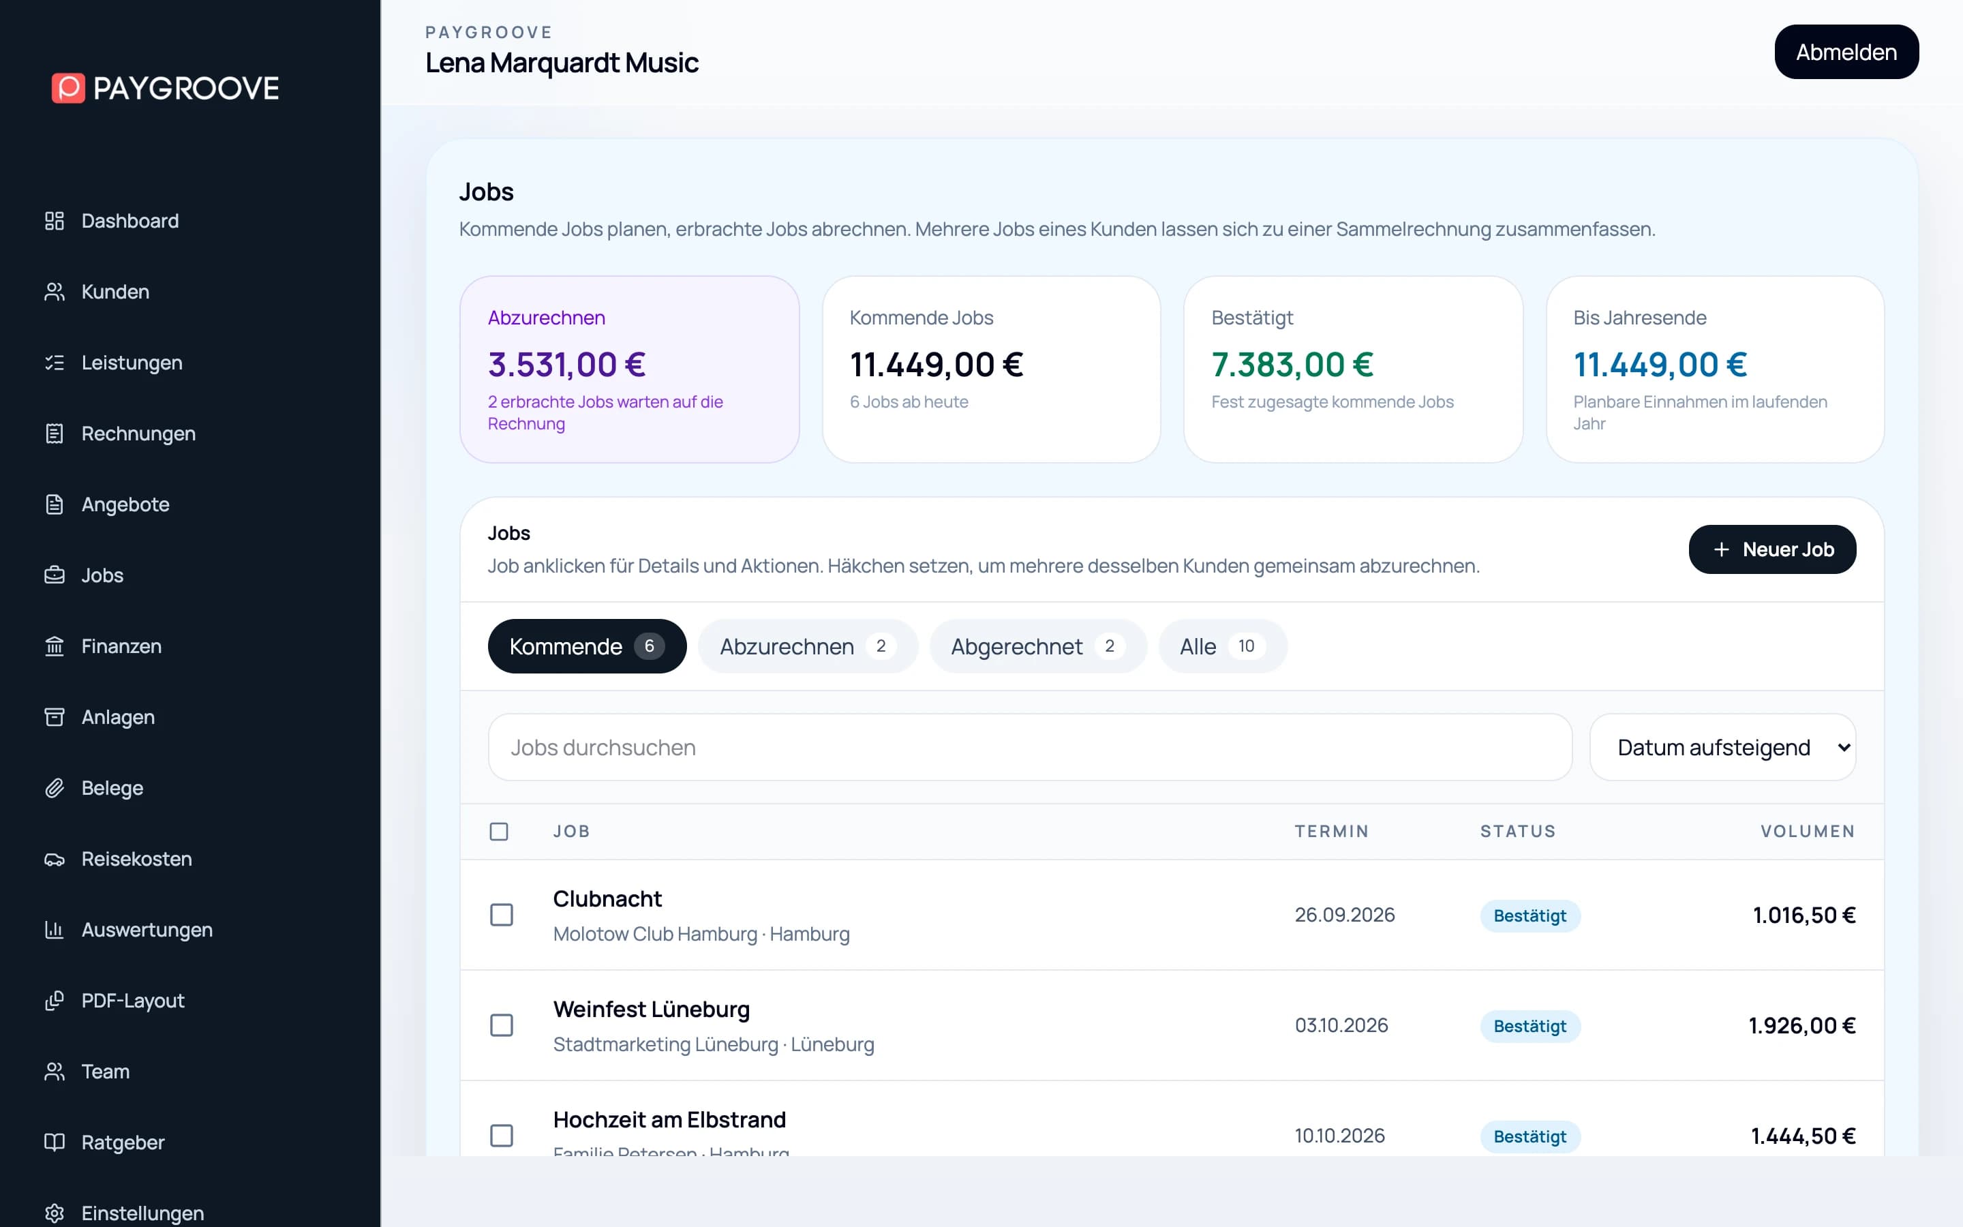Screen dimensions: 1963x1227
Task: Switch to the Abzurechnen tab
Action: (x=808, y=646)
